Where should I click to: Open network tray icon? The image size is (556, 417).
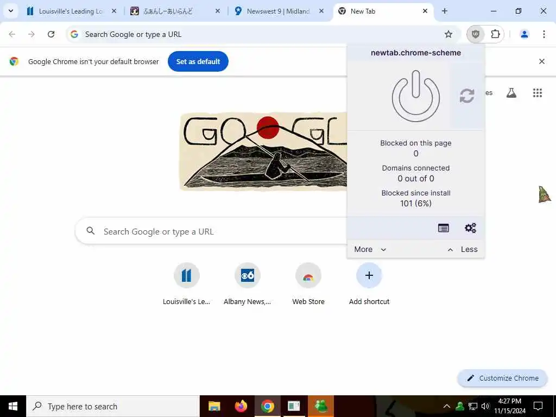[x=473, y=406]
